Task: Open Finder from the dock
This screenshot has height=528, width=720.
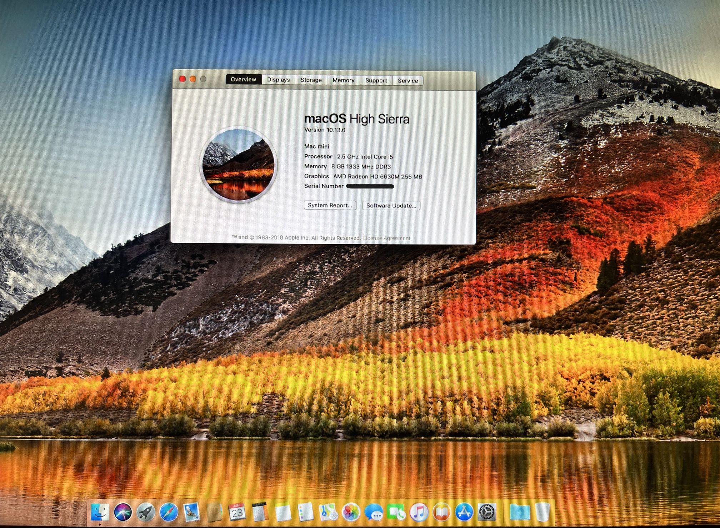Action: click(x=100, y=512)
